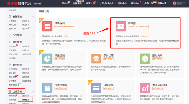Click 联系拼多多 in top navigation
189x104 pixels.
[108, 3]
